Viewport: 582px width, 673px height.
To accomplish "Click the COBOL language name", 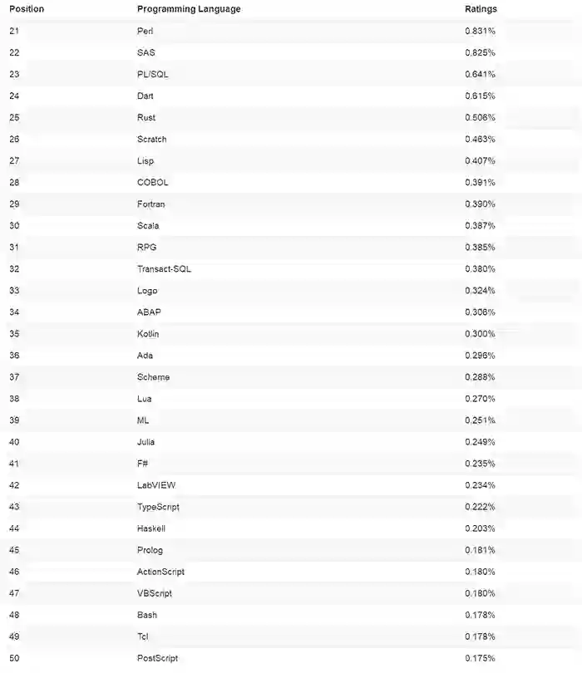I will (152, 182).
